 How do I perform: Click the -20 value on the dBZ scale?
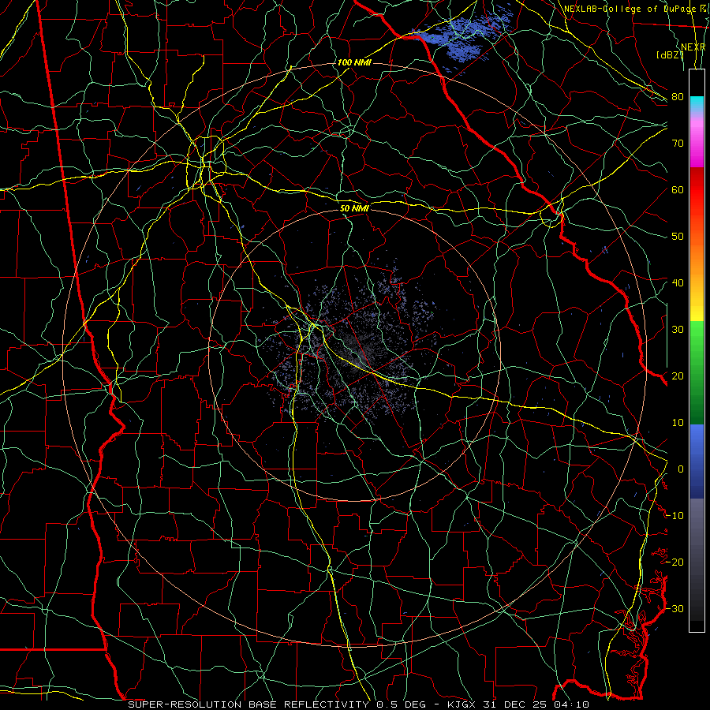[674, 562]
